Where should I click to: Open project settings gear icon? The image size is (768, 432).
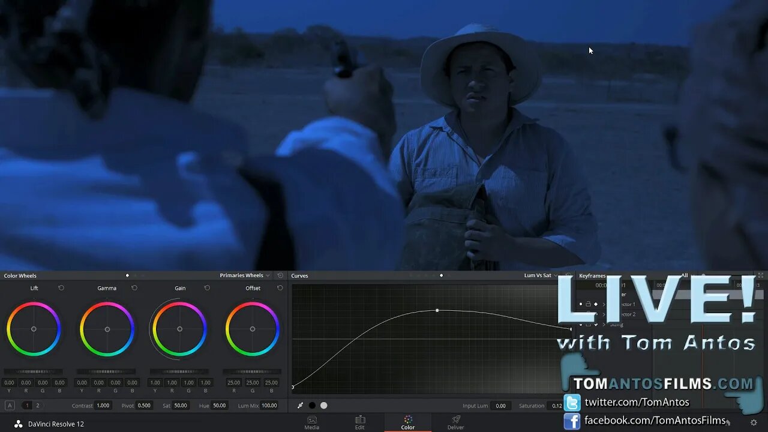click(x=754, y=422)
